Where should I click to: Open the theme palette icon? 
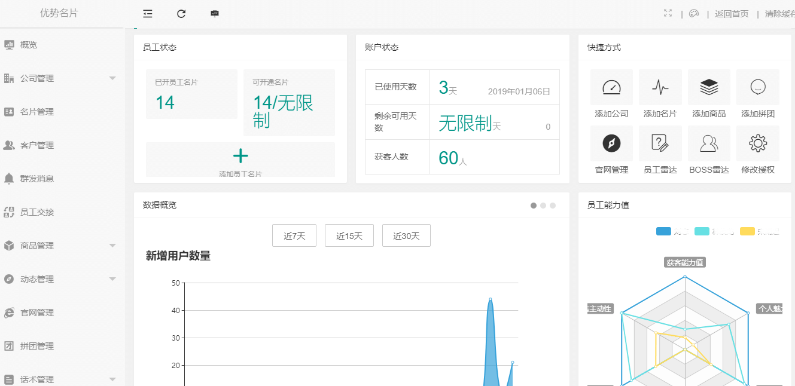[694, 13]
